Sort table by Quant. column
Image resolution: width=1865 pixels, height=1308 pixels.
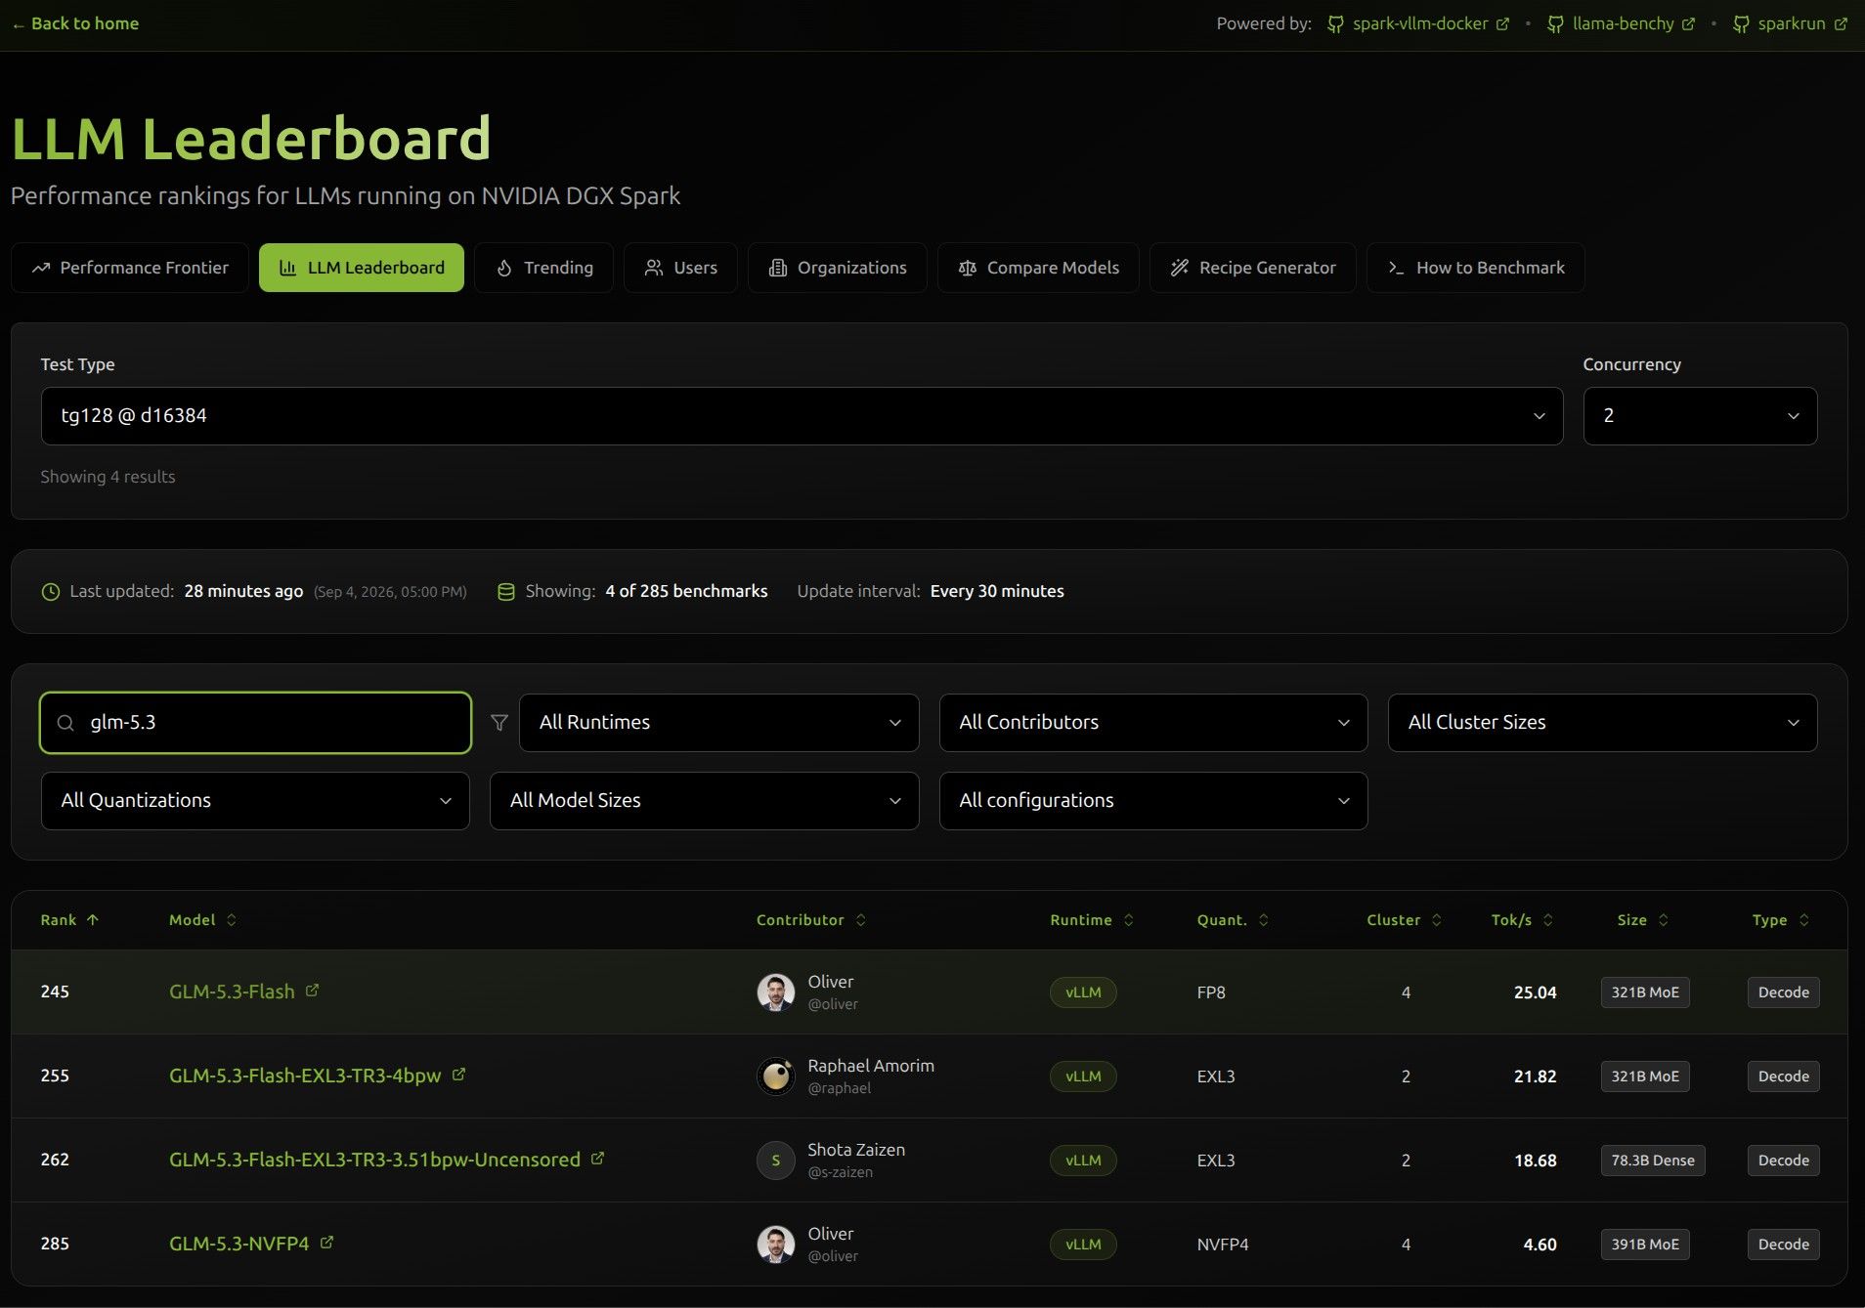[1233, 920]
